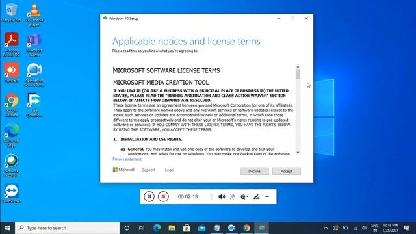Screen dimensions: 416x234
Task: Show hidden system tray icons
Action: (x=326, y=228)
